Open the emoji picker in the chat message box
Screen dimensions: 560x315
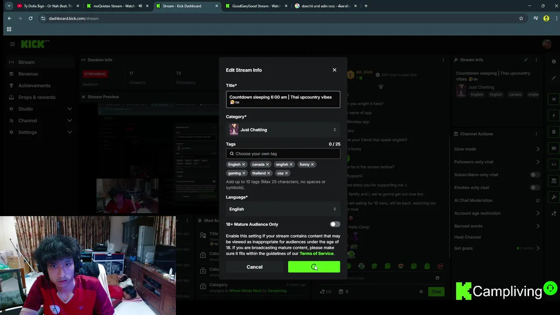point(437,278)
